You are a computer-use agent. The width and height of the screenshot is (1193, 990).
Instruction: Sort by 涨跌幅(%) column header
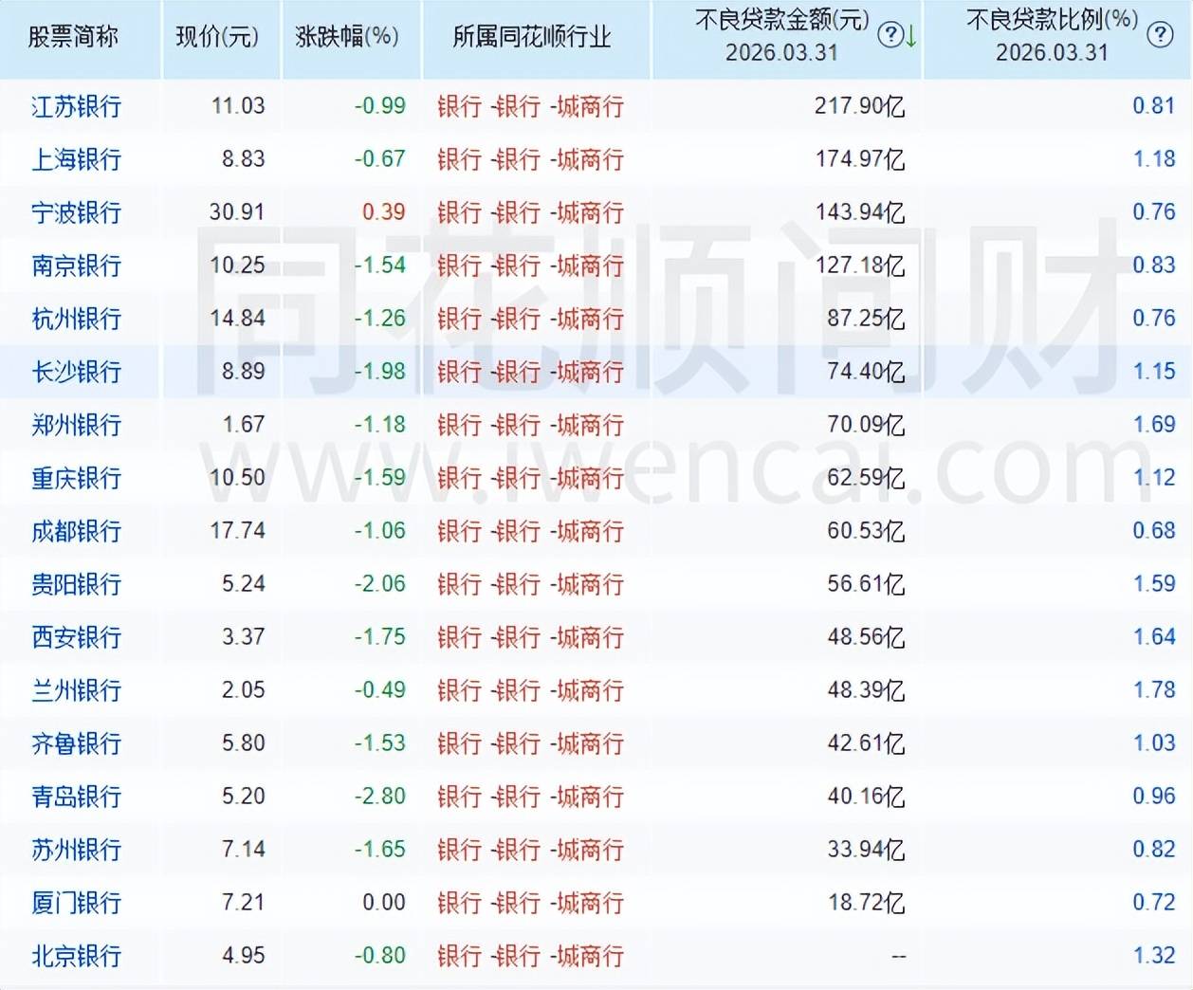click(347, 37)
